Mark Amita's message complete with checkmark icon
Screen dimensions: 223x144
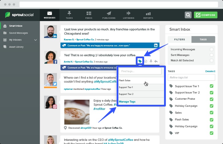pos(146,61)
